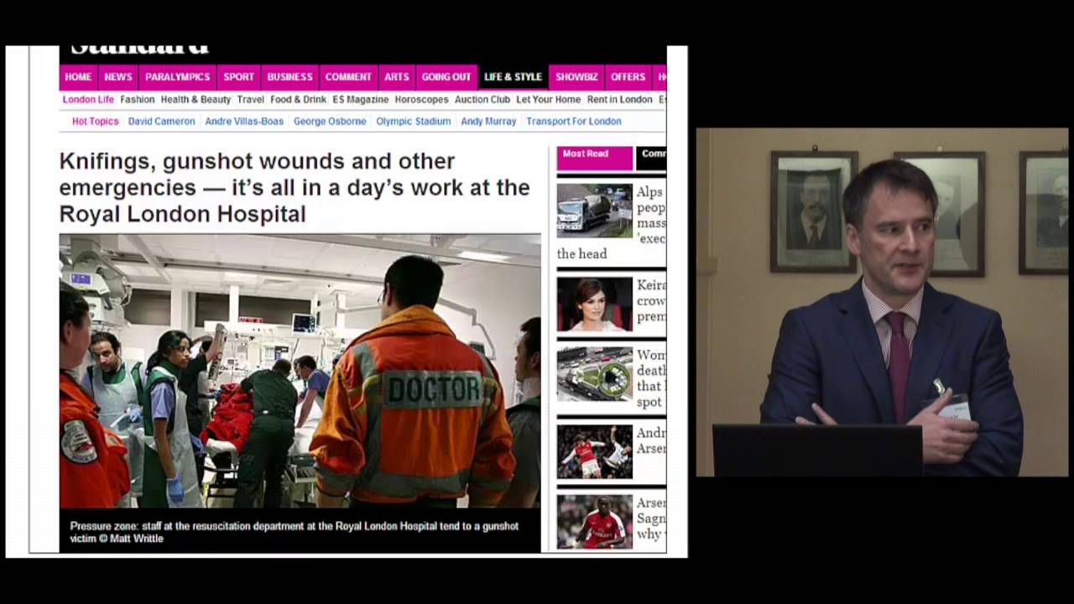
Task: Click Rent in London link
Action: pos(619,99)
